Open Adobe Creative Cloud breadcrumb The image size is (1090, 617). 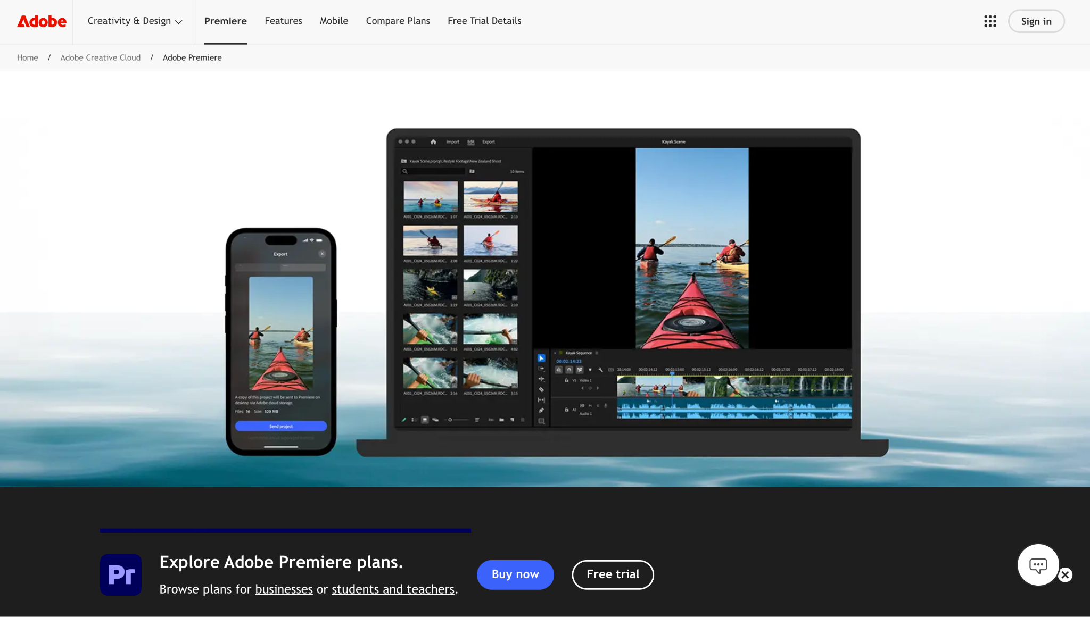101,57
